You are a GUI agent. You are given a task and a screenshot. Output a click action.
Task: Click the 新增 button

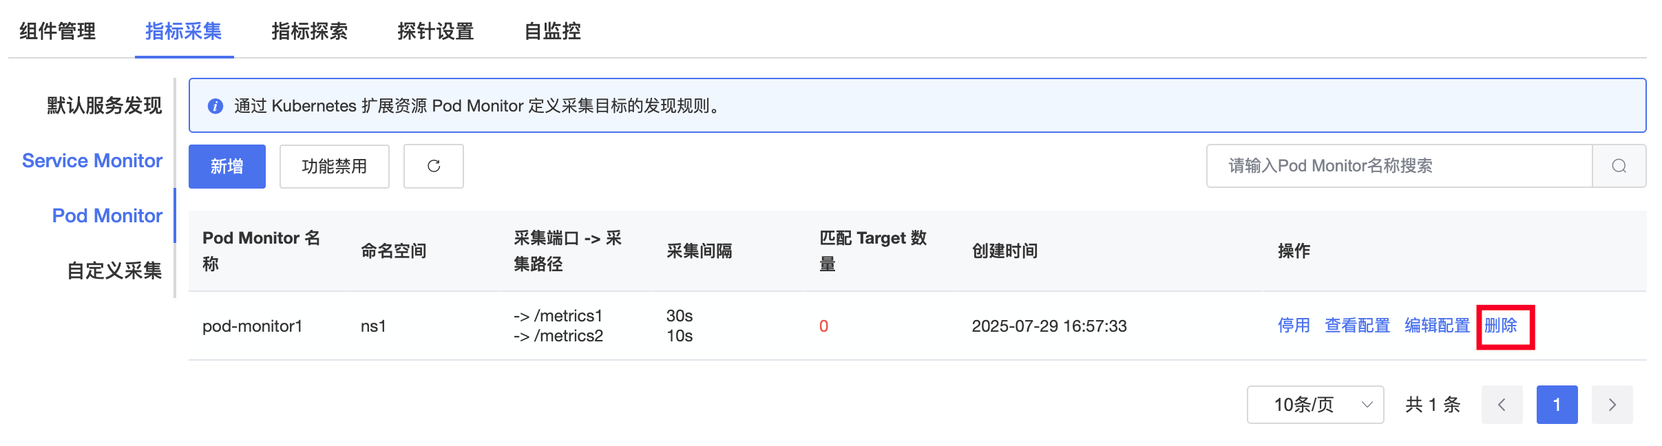coord(227,166)
